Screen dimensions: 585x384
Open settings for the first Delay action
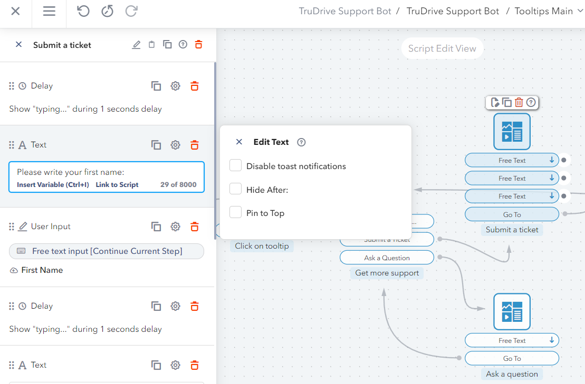coord(175,86)
